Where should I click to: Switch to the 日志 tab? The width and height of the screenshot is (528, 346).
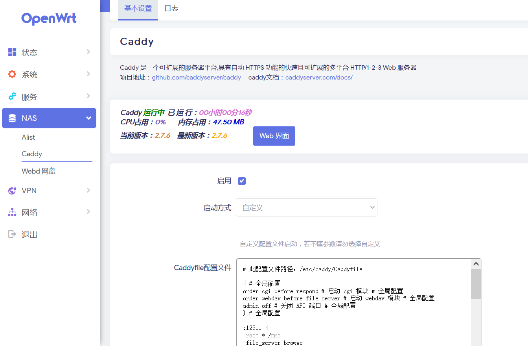click(x=171, y=8)
